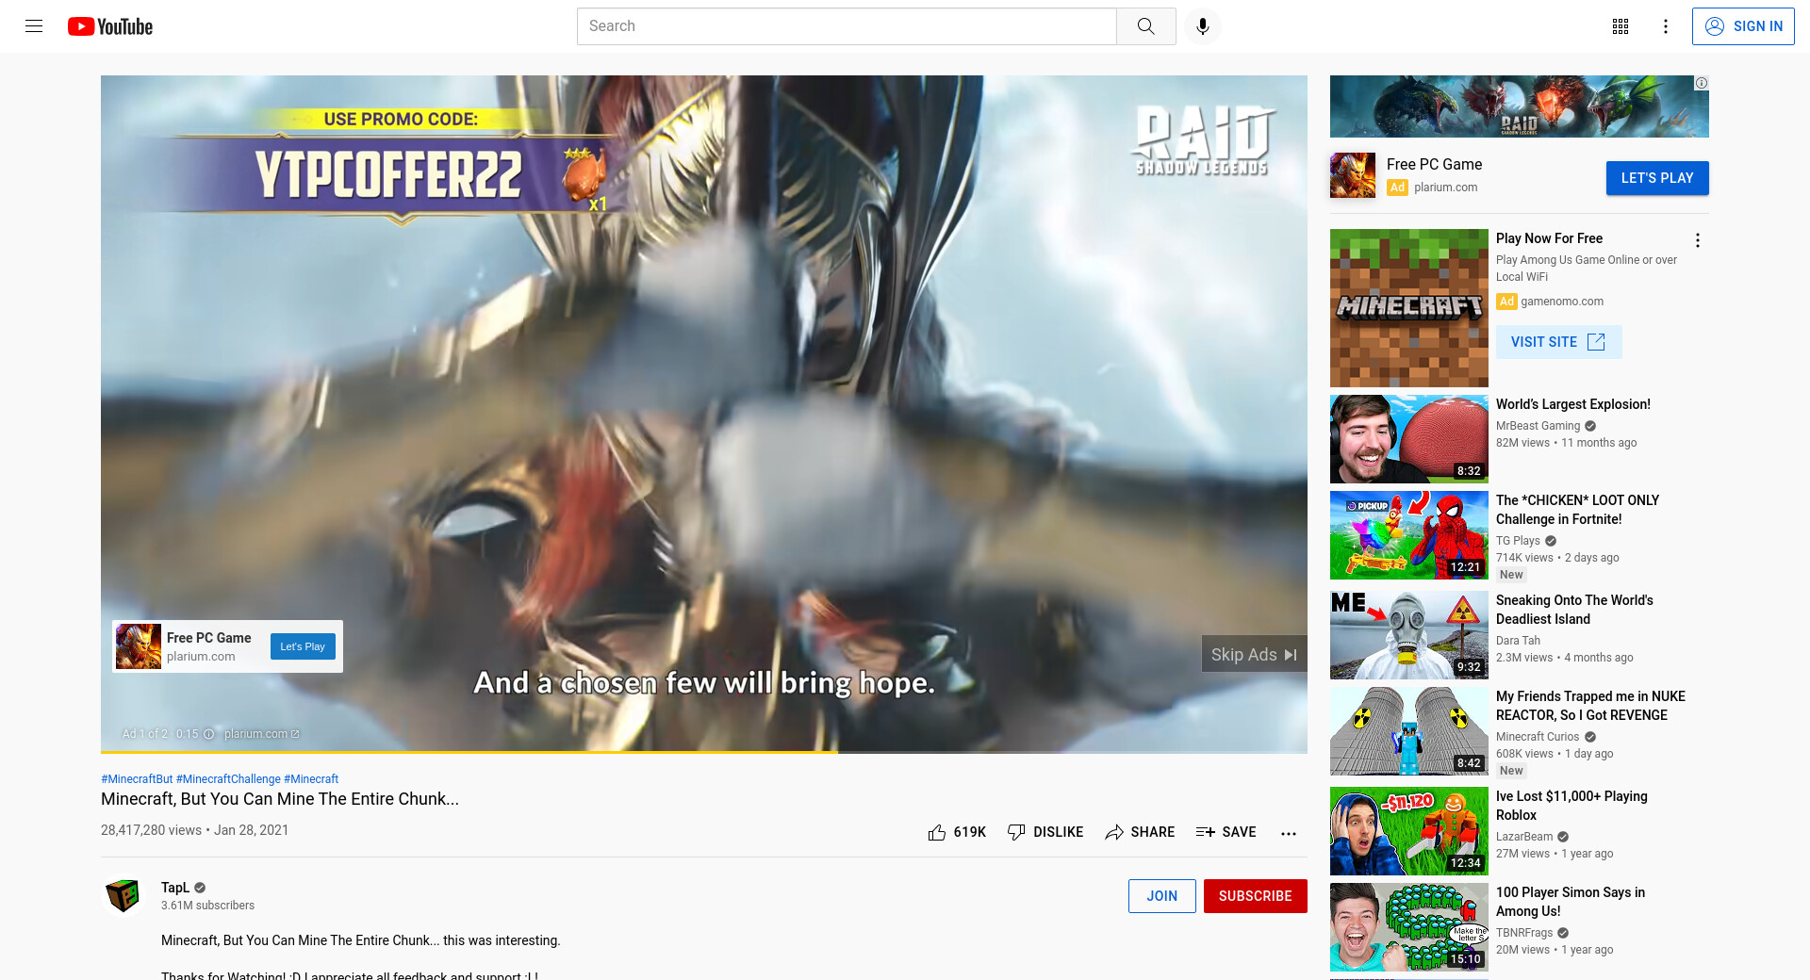1810x980 pixels.
Task: Open Ive Lost $11,000+ Roblox thumbnail
Action: (x=1408, y=831)
